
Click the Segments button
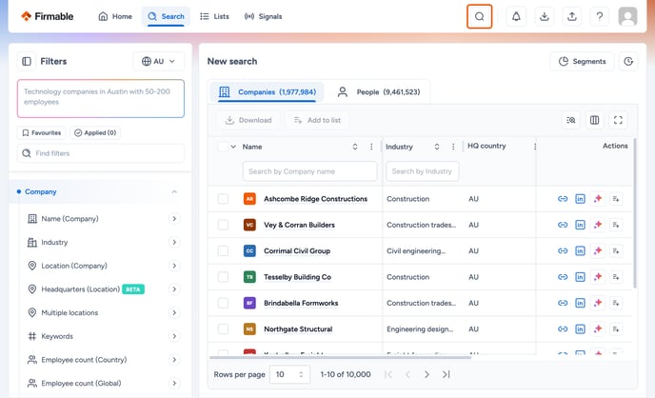pyautogui.click(x=583, y=61)
